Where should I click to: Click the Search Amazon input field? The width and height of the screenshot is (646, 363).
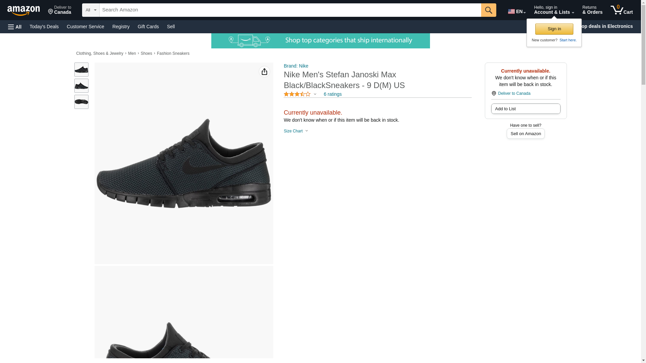[290, 10]
